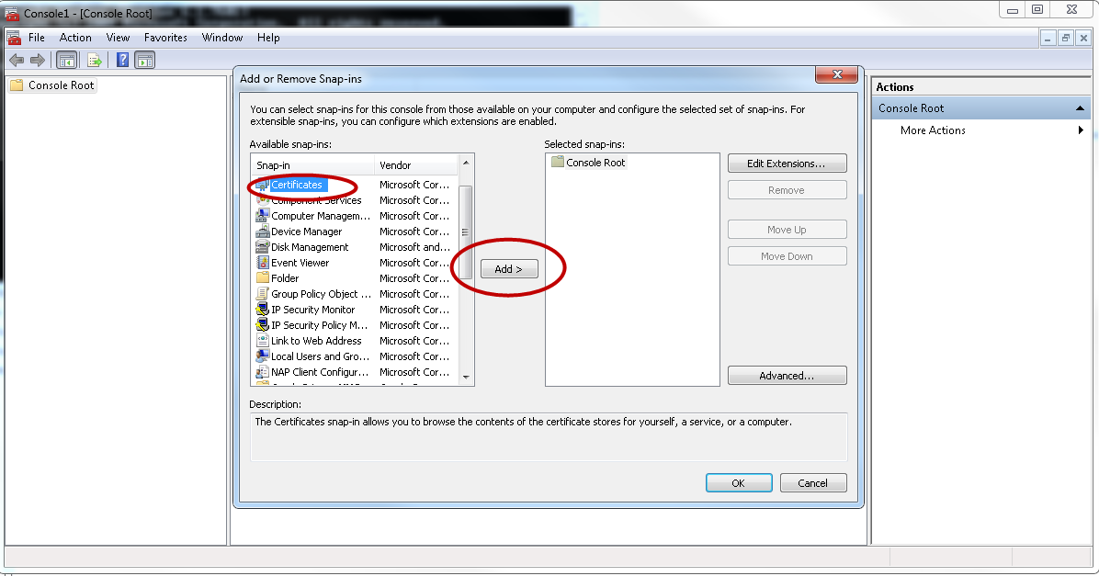Select Event Viewer snap-in name
Image resolution: width=1099 pixels, height=576 pixels.
300,263
